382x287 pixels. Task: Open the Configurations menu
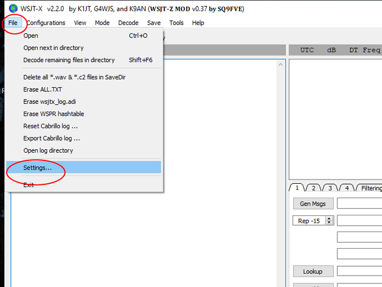click(x=46, y=23)
